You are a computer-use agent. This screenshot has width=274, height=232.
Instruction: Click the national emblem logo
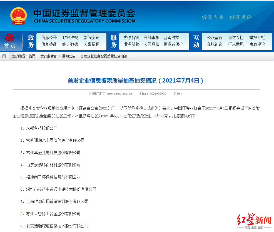pyautogui.click(x=19, y=16)
